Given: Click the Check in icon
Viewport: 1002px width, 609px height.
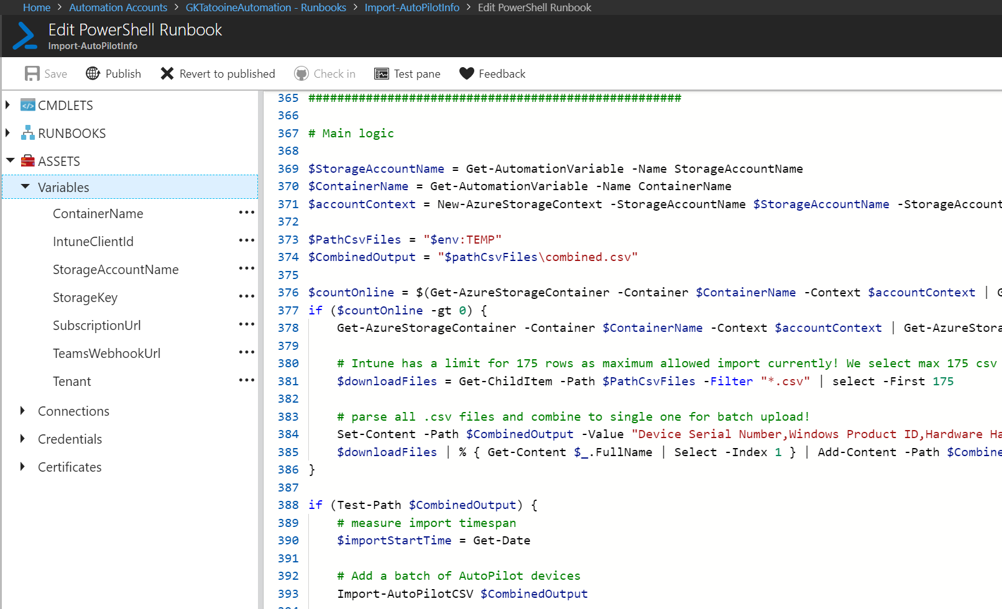Looking at the screenshot, I should pos(301,73).
